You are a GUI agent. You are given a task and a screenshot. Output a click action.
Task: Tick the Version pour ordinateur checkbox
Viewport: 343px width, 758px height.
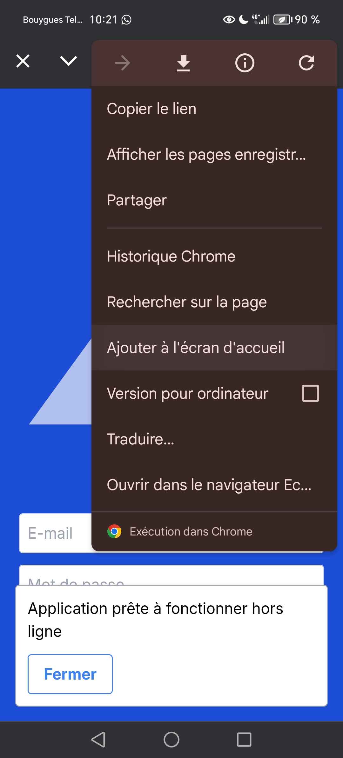pos(310,393)
